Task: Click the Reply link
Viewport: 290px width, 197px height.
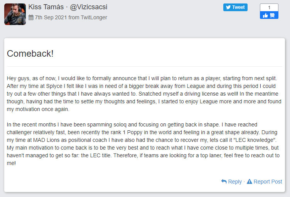Action: coord(231,182)
